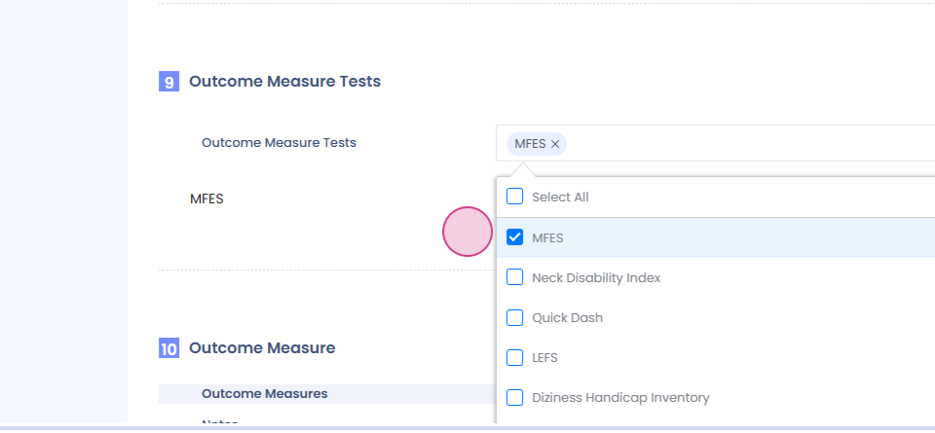Open the Outcome Measure Tests multi-select box
The image size is (935, 433).
740,143
